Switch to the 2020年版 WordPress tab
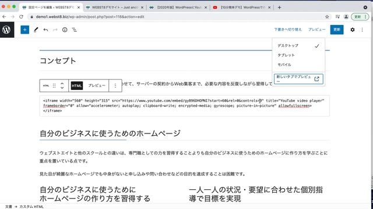This screenshot has width=373, height=209. click(178, 8)
